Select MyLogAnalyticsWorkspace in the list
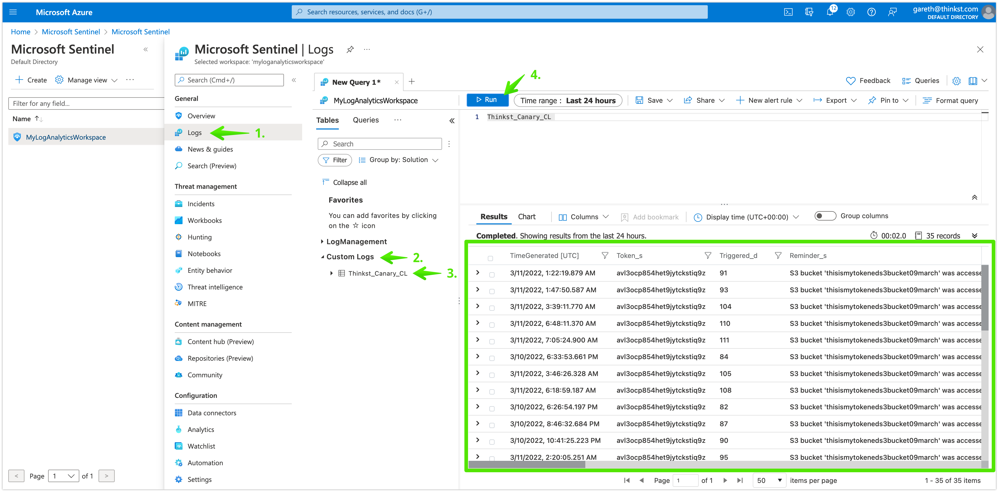 coord(66,137)
